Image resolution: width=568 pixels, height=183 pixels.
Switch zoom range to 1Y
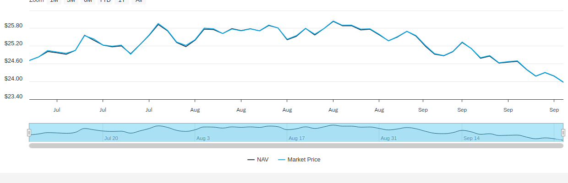coord(121,1)
